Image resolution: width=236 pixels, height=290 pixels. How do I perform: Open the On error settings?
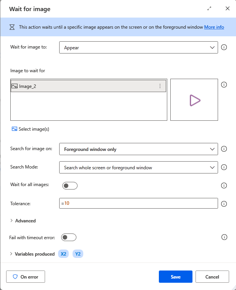click(x=26, y=277)
